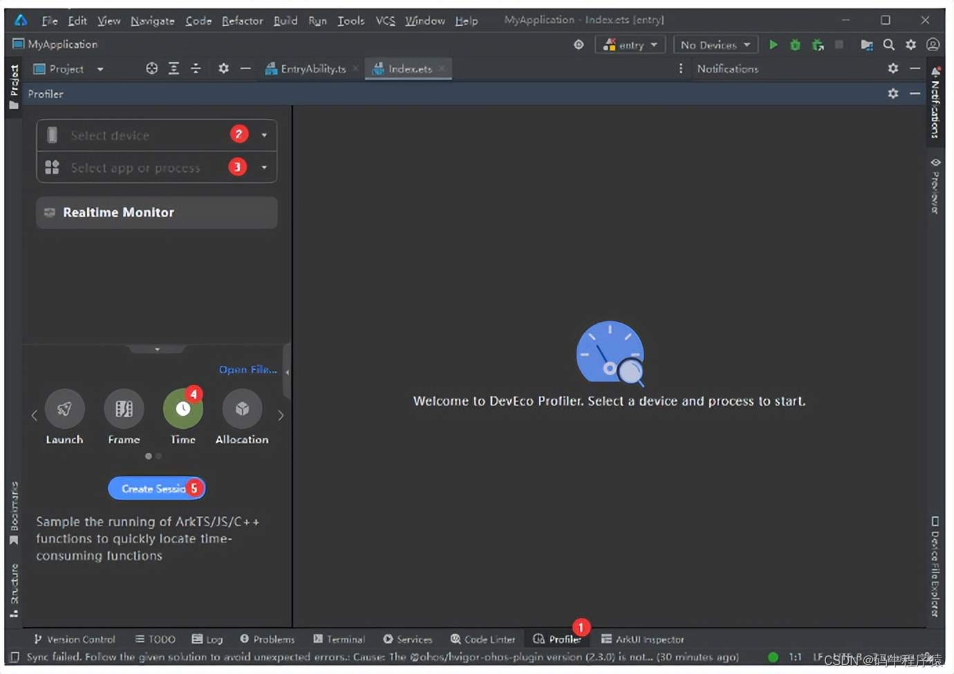
Task: Click the Create Session button
Action: 156,488
